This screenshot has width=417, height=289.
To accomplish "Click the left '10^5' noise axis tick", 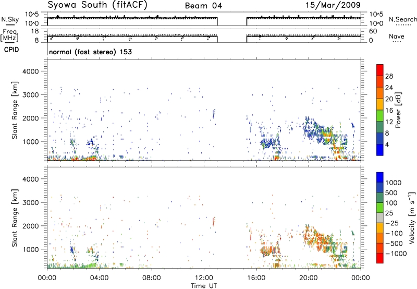I will (x=32, y=15).
